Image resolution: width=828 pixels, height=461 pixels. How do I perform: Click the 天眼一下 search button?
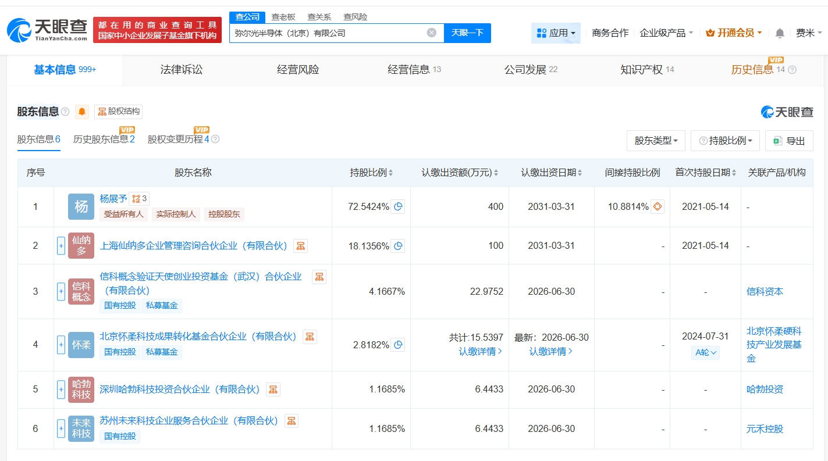[x=467, y=33]
